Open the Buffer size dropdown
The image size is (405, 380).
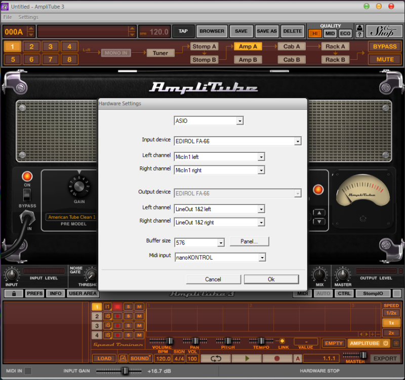pos(221,243)
